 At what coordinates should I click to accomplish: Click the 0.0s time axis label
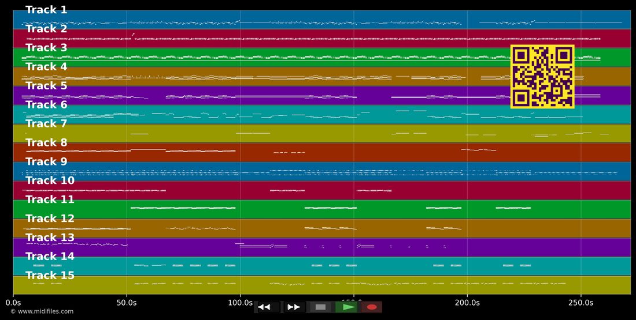(13, 303)
